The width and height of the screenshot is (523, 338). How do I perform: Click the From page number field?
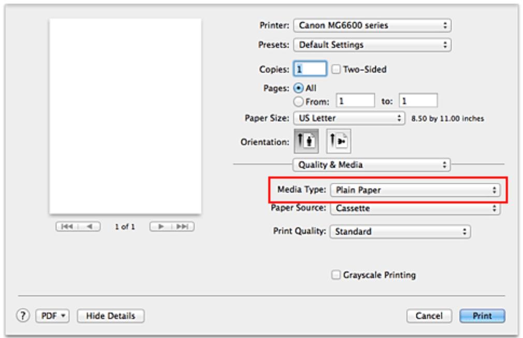(356, 100)
